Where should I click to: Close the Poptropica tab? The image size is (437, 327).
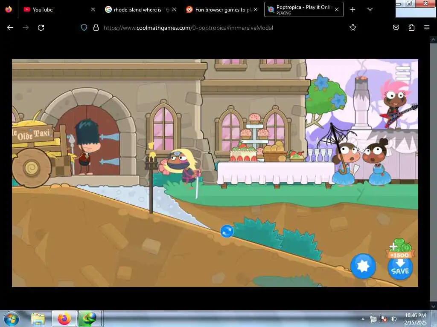click(x=337, y=9)
